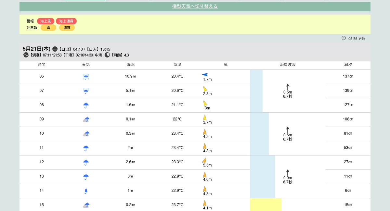Click wind arrow at 4.2m
This screenshot has height=211, width=390.
[205, 132]
